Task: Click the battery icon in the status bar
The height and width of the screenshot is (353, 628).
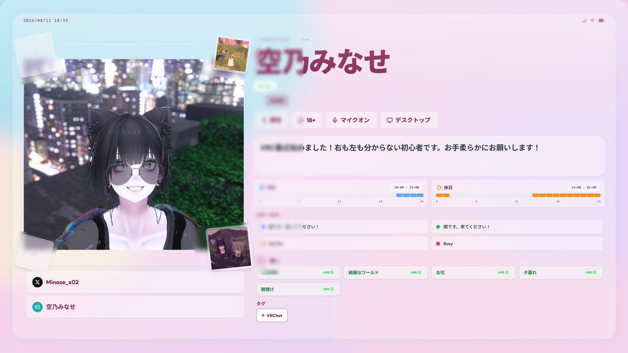Action: coord(602,20)
